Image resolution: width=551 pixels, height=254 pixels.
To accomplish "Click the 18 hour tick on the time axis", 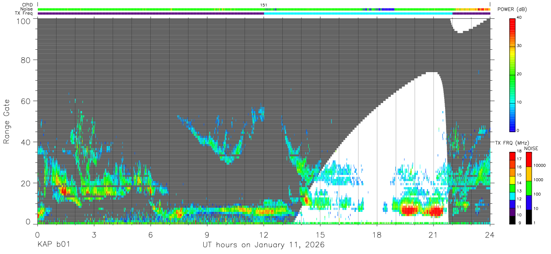I will pos(377,235).
